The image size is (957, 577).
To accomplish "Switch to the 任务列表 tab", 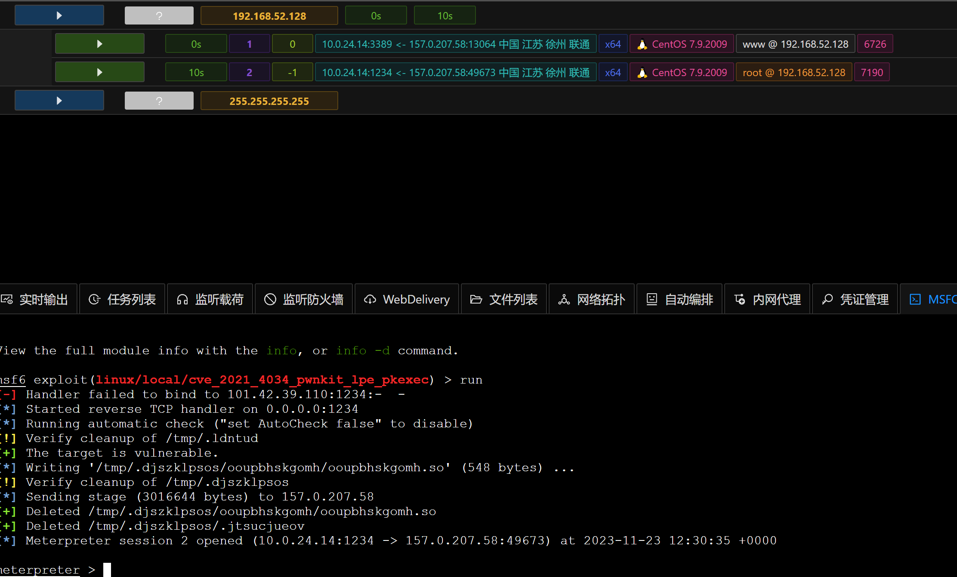I will (122, 299).
